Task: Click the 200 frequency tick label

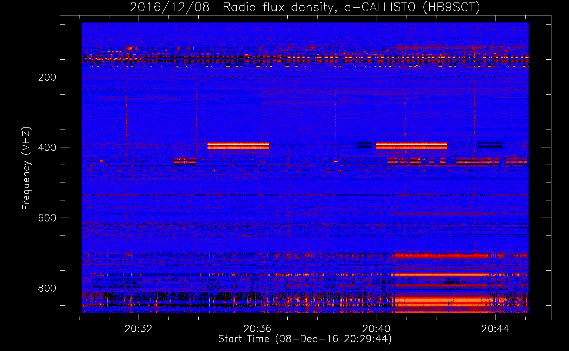Action: (47, 77)
